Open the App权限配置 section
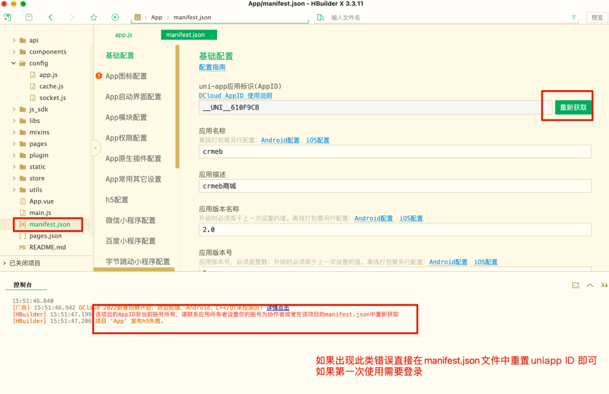This screenshot has width=609, height=394. pyautogui.click(x=126, y=138)
